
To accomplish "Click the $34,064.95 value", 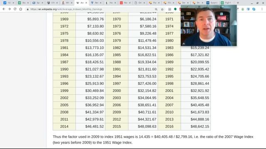I will (x=147, y=98).
